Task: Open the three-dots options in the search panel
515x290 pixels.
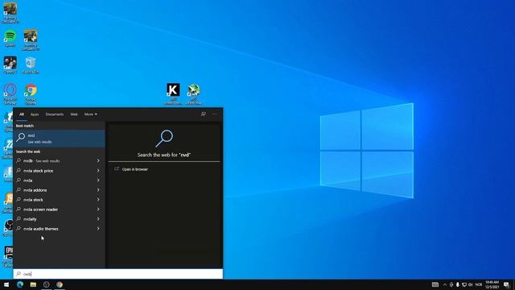Action: coord(215,114)
